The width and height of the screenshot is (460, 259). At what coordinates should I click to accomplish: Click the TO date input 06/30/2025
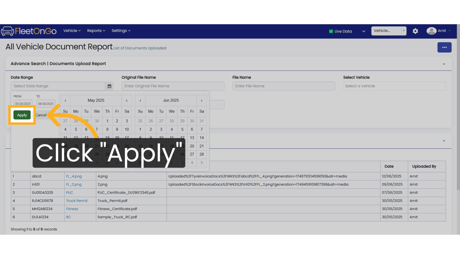pos(46,104)
